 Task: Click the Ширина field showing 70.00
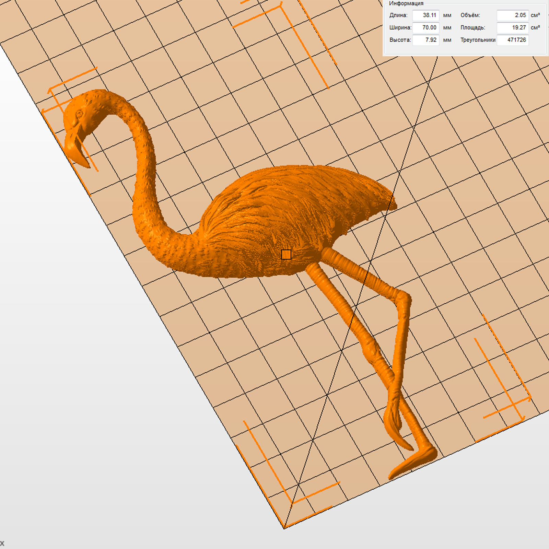[425, 28]
